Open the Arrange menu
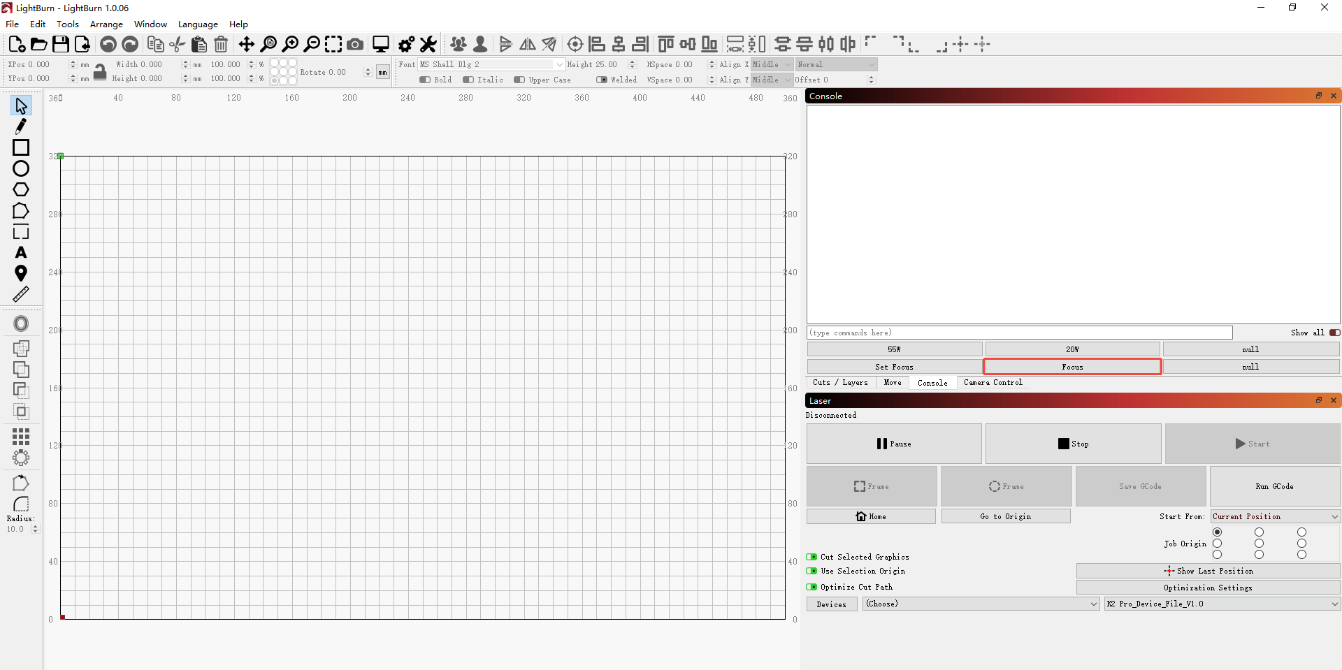The height and width of the screenshot is (670, 1342). point(106,24)
